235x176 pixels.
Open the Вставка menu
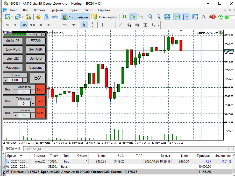pyautogui.click(x=39, y=10)
